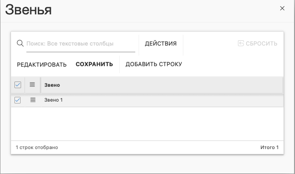Click the underline of the search field

click(81, 52)
